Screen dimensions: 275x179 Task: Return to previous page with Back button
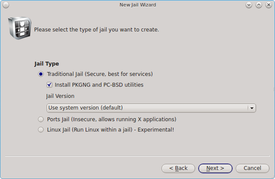tap(178, 168)
